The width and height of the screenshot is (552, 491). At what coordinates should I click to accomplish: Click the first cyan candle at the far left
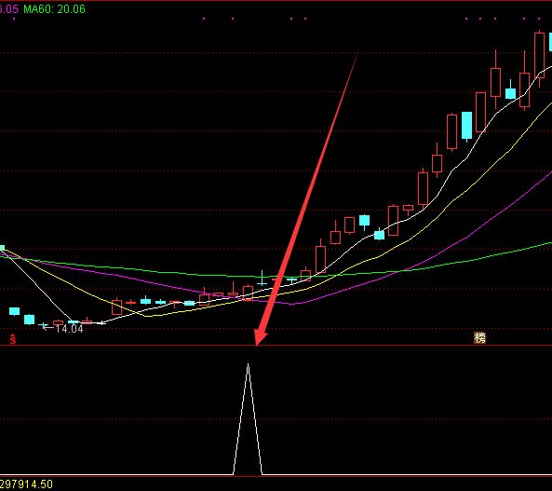pos(15,311)
